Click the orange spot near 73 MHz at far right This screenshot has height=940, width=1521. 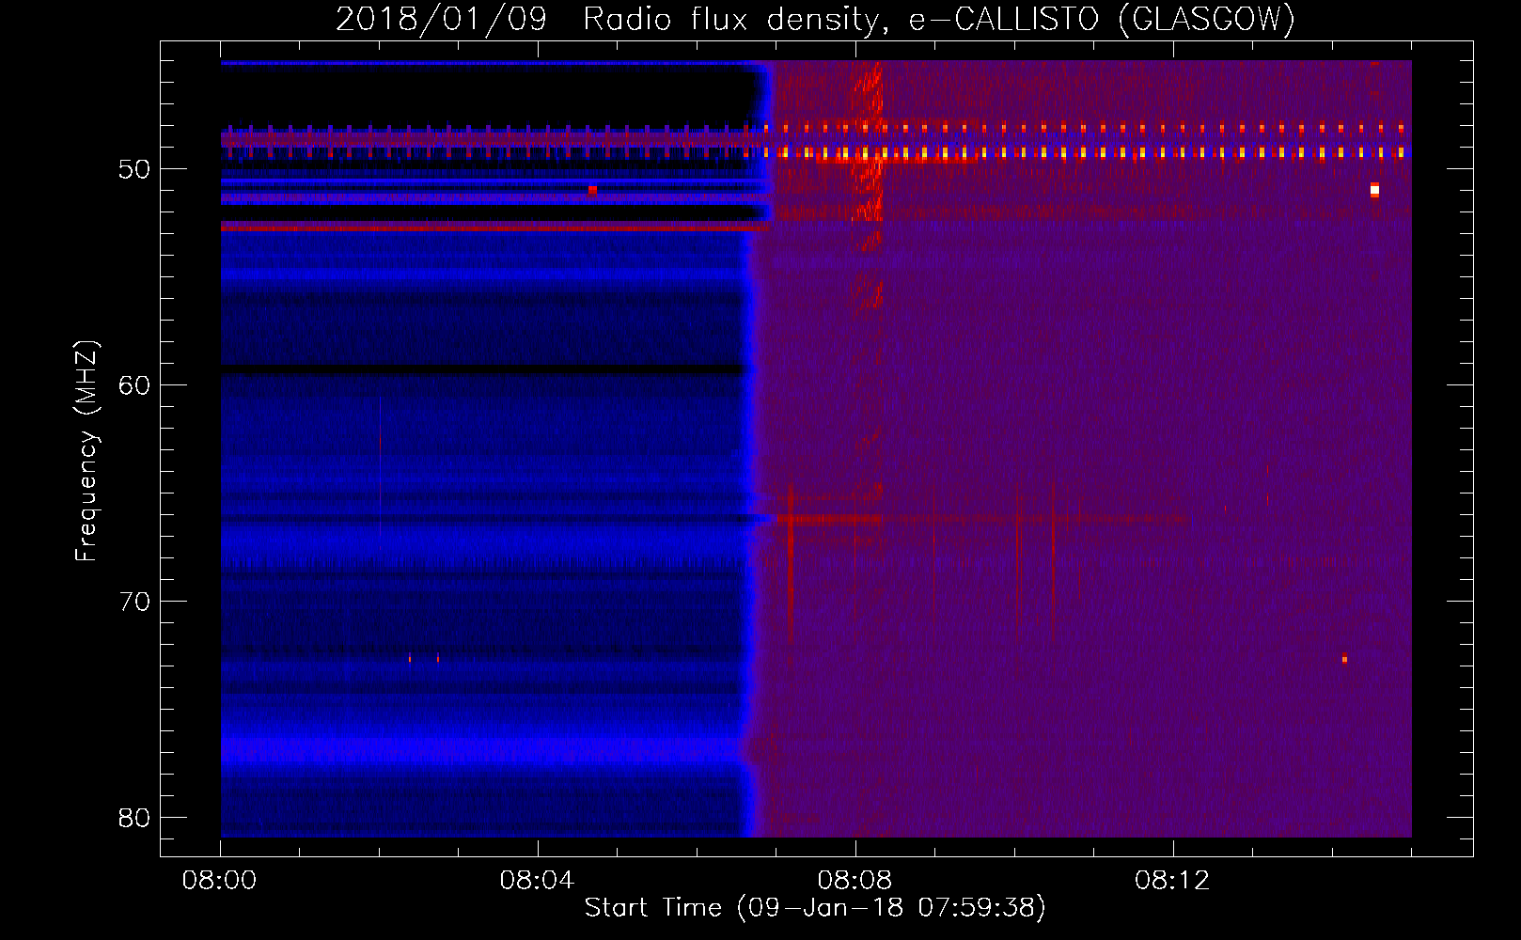point(1344,659)
